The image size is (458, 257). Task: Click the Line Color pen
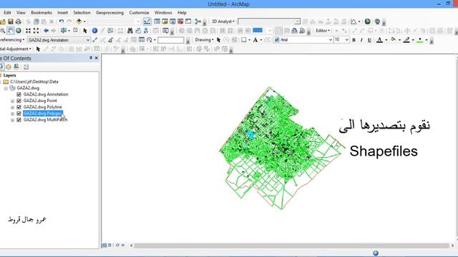[x=406, y=40]
